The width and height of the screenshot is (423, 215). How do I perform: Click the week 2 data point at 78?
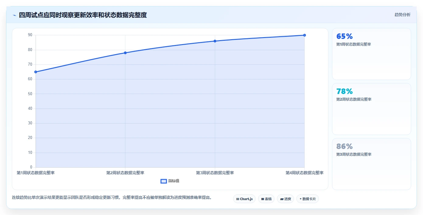pyautogui.click(x=125, y=53)
